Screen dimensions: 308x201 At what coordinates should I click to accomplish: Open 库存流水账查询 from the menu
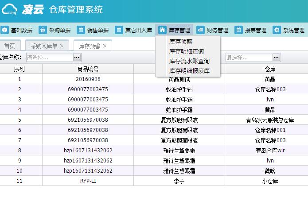(189, 61)
